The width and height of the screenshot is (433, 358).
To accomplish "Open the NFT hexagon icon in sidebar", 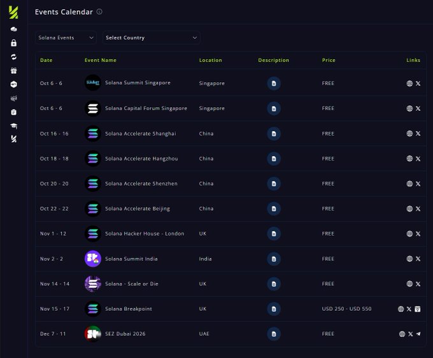I will (x=13, y=84).
